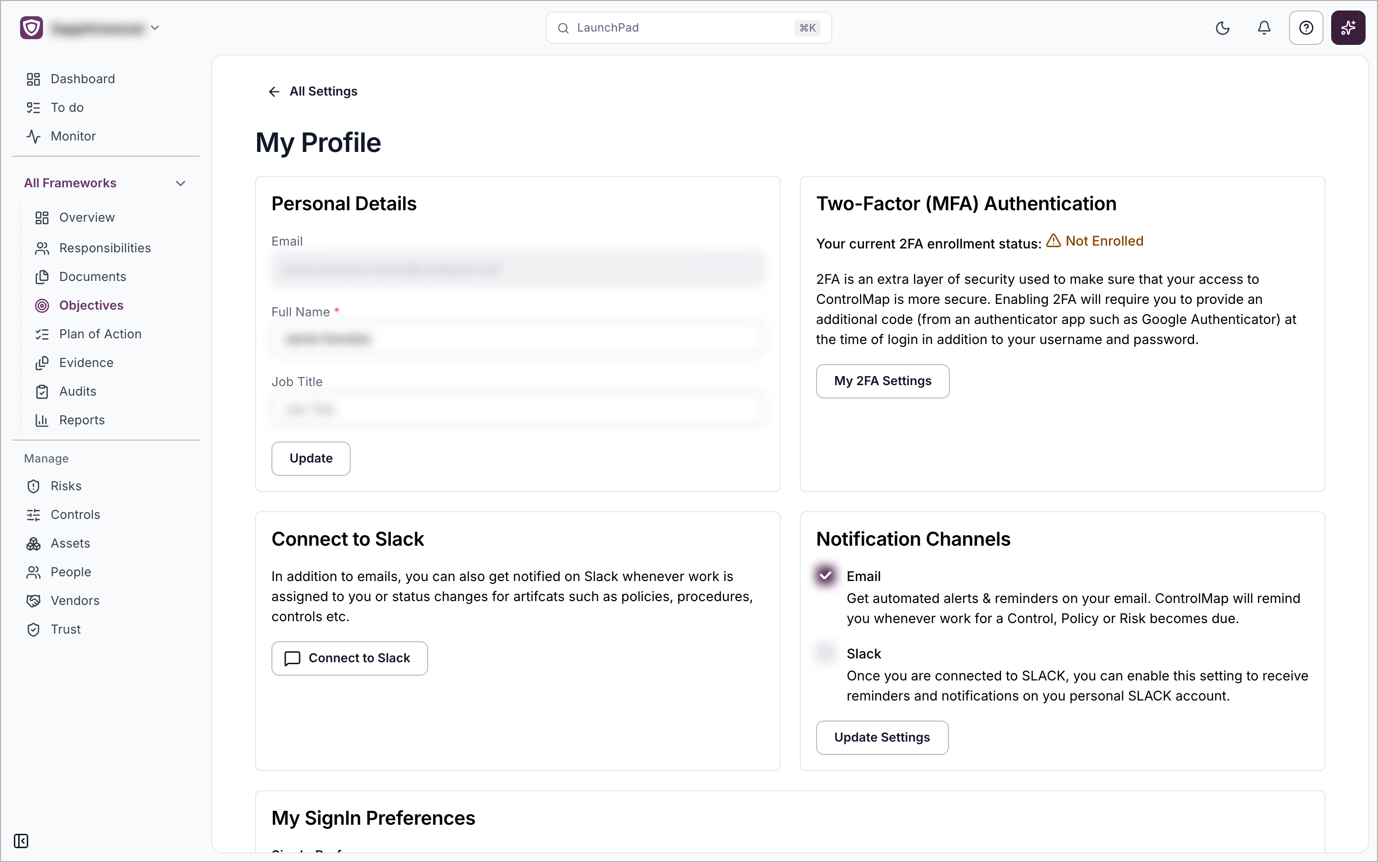1378x862 pixels.
Task: Open the help question mark button
Action: [x=1305, y=28]
